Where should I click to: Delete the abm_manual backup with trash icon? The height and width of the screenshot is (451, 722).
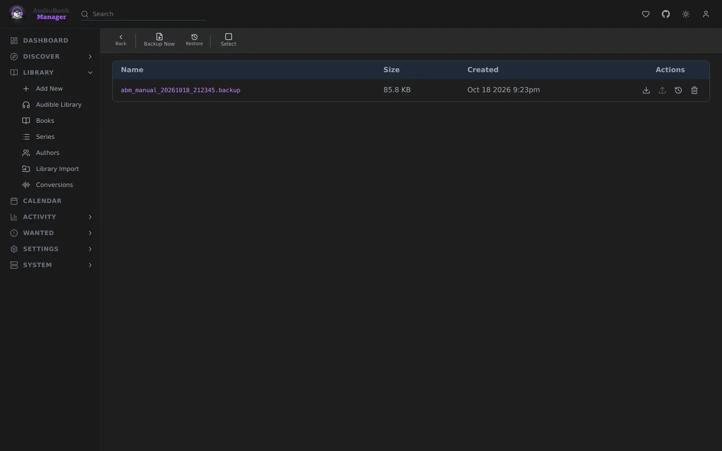point(694,90)
